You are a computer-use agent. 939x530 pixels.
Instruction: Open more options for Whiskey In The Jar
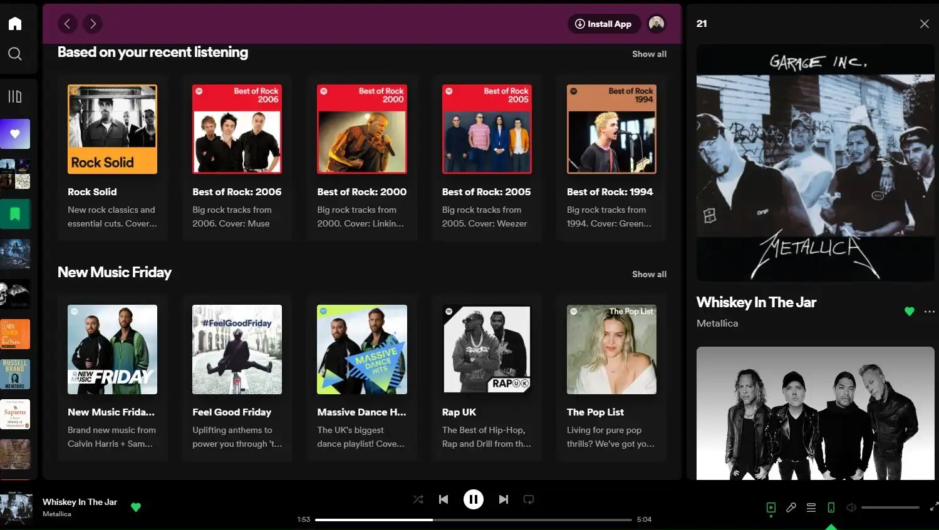[929, 312]
